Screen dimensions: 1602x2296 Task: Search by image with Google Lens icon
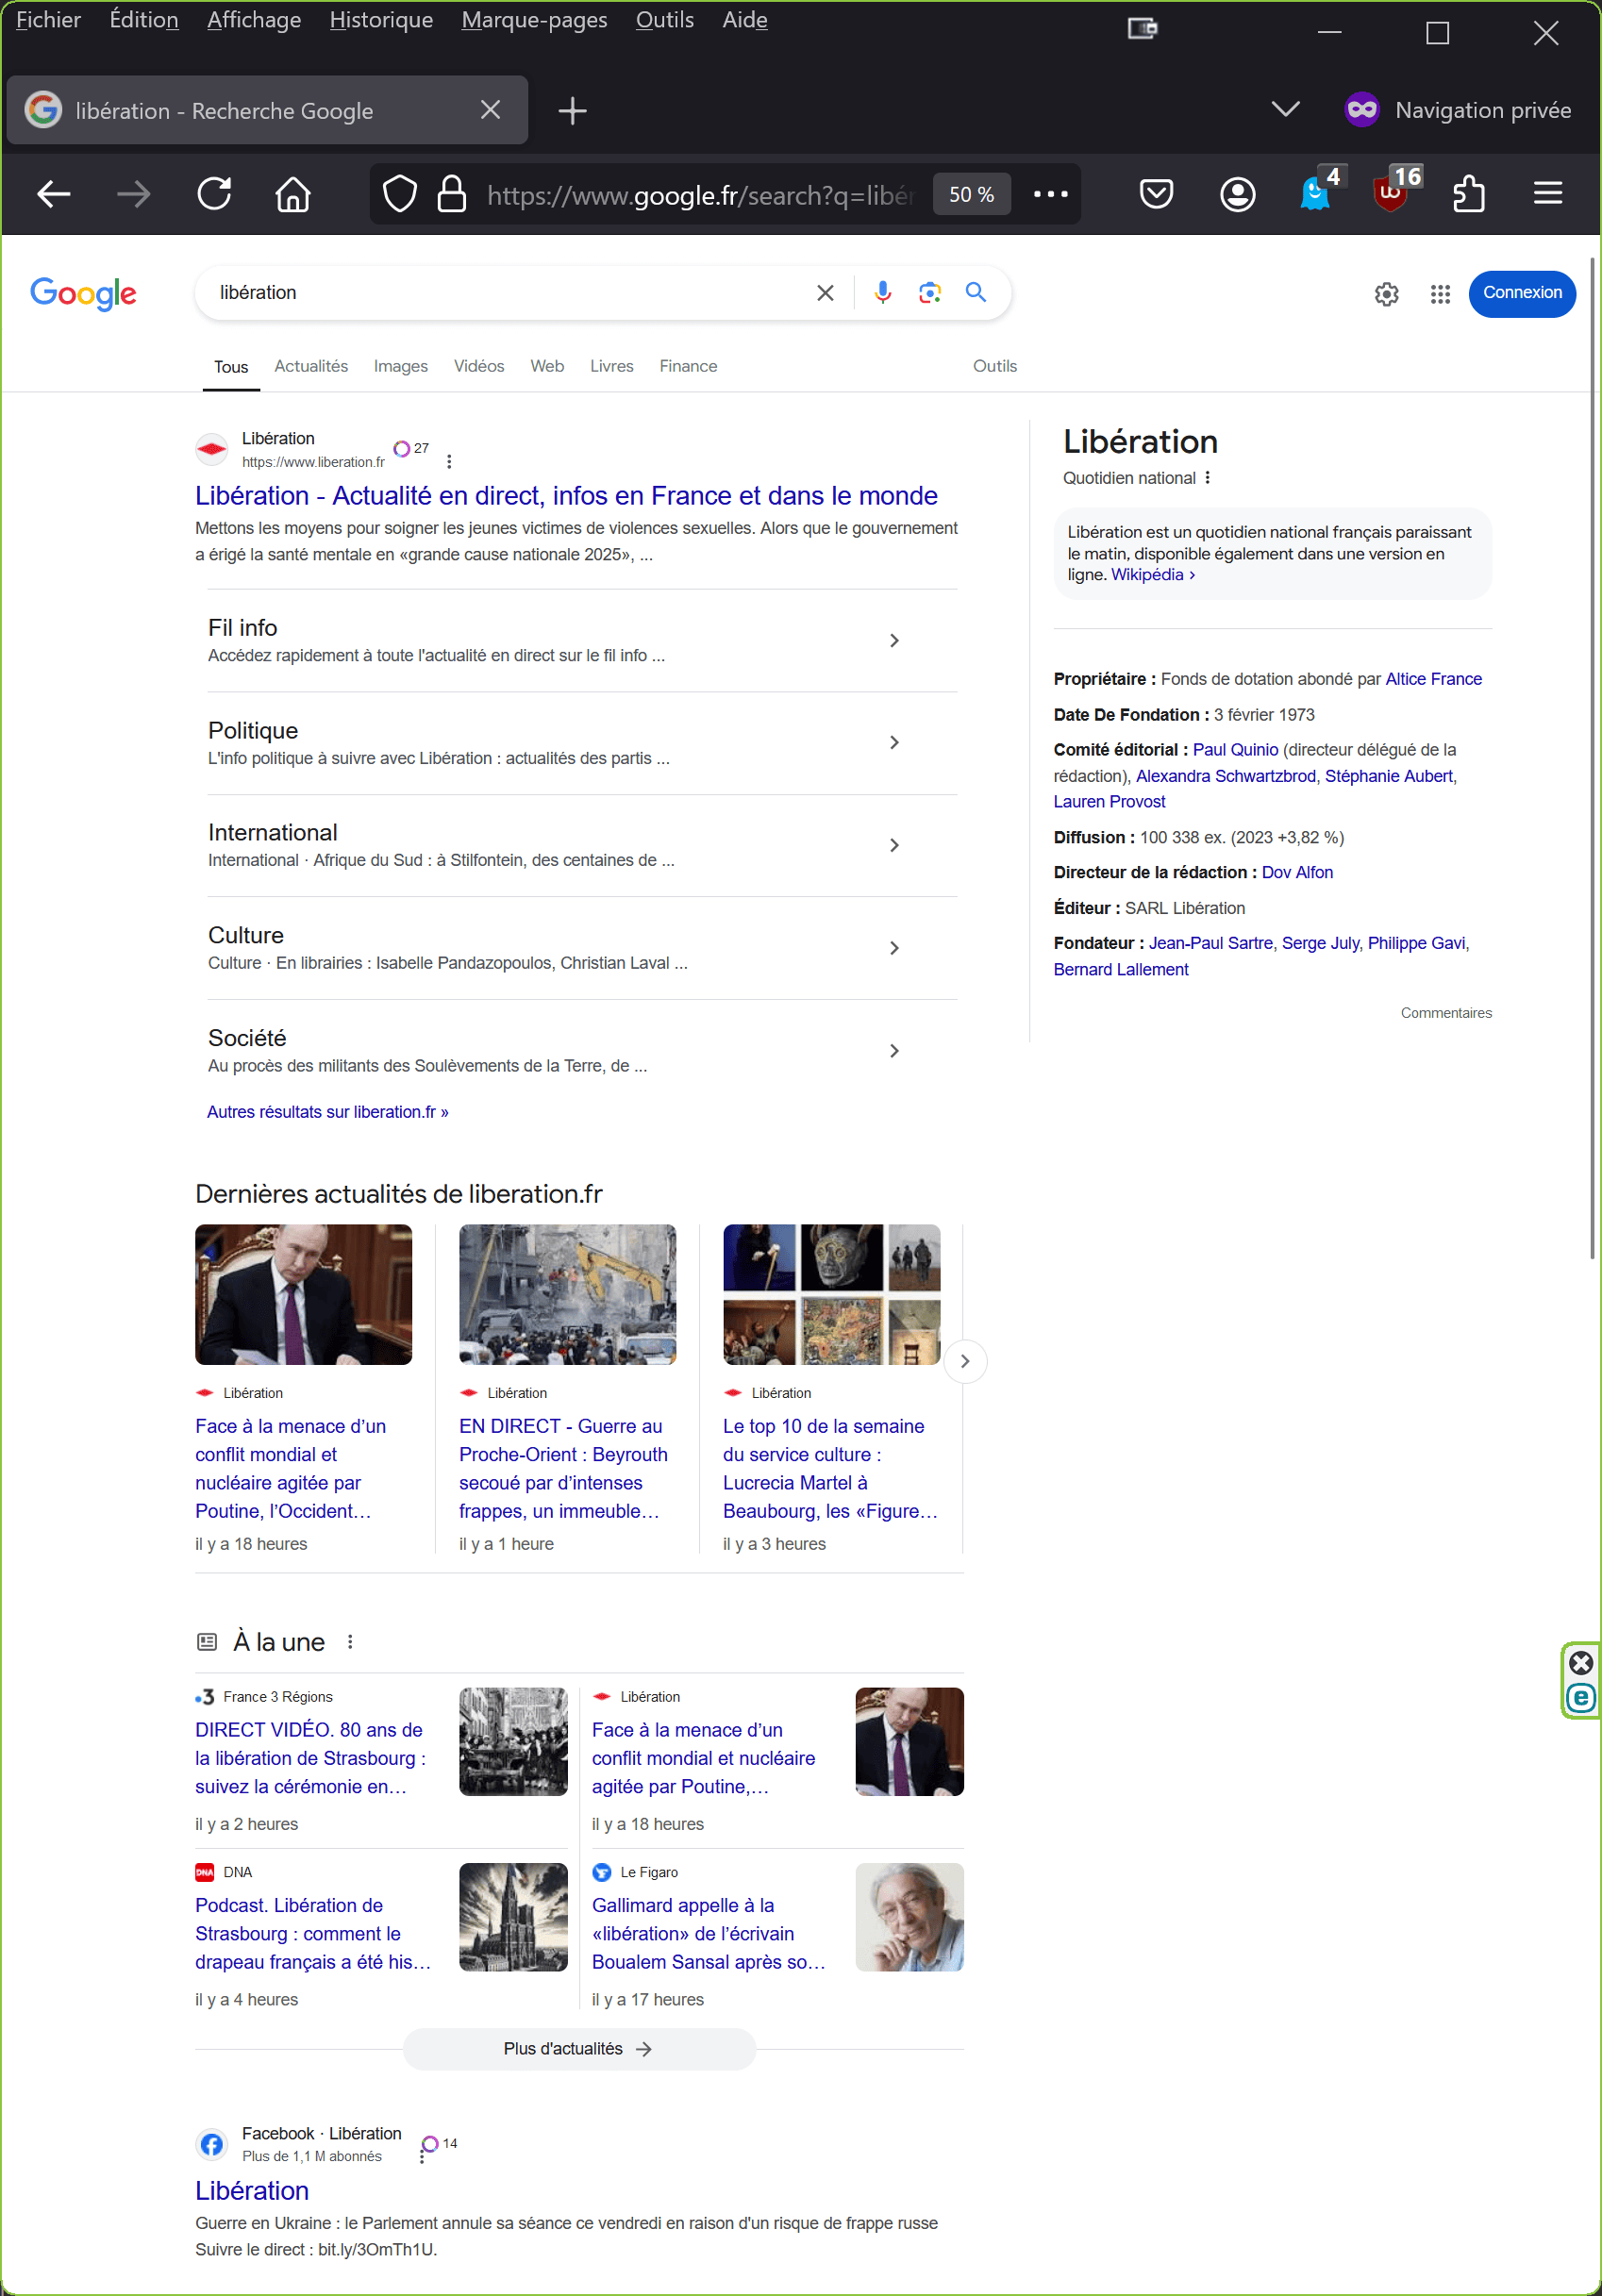tap(929, 292)
